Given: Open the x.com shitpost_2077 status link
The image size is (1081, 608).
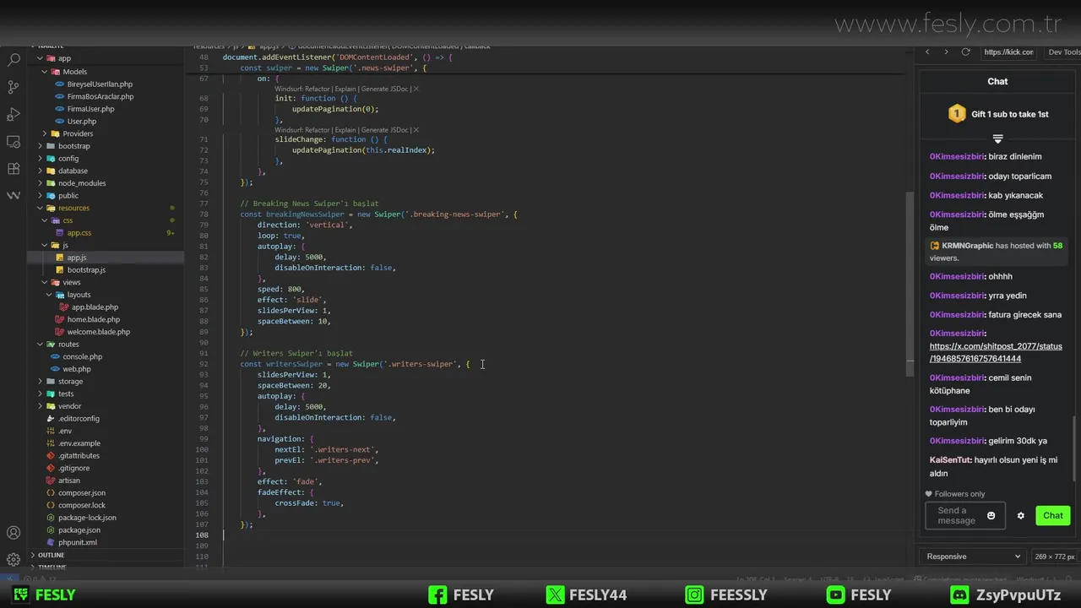Looking at the screenshot, I should (996, 352).
